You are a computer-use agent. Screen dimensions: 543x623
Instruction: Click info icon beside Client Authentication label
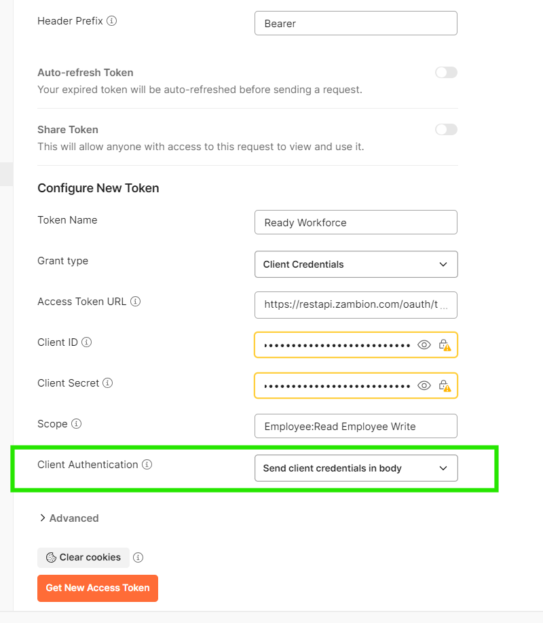[147, 465]
